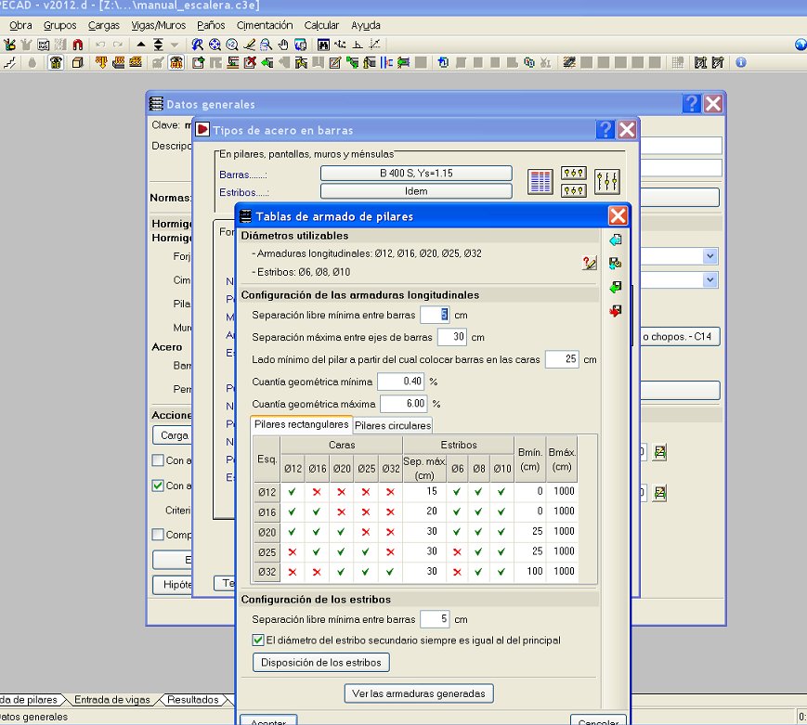Click Disposición de los estribos button
Image resolution: width=807 pixels, height=725 pixels.
[x=321, y=662]
